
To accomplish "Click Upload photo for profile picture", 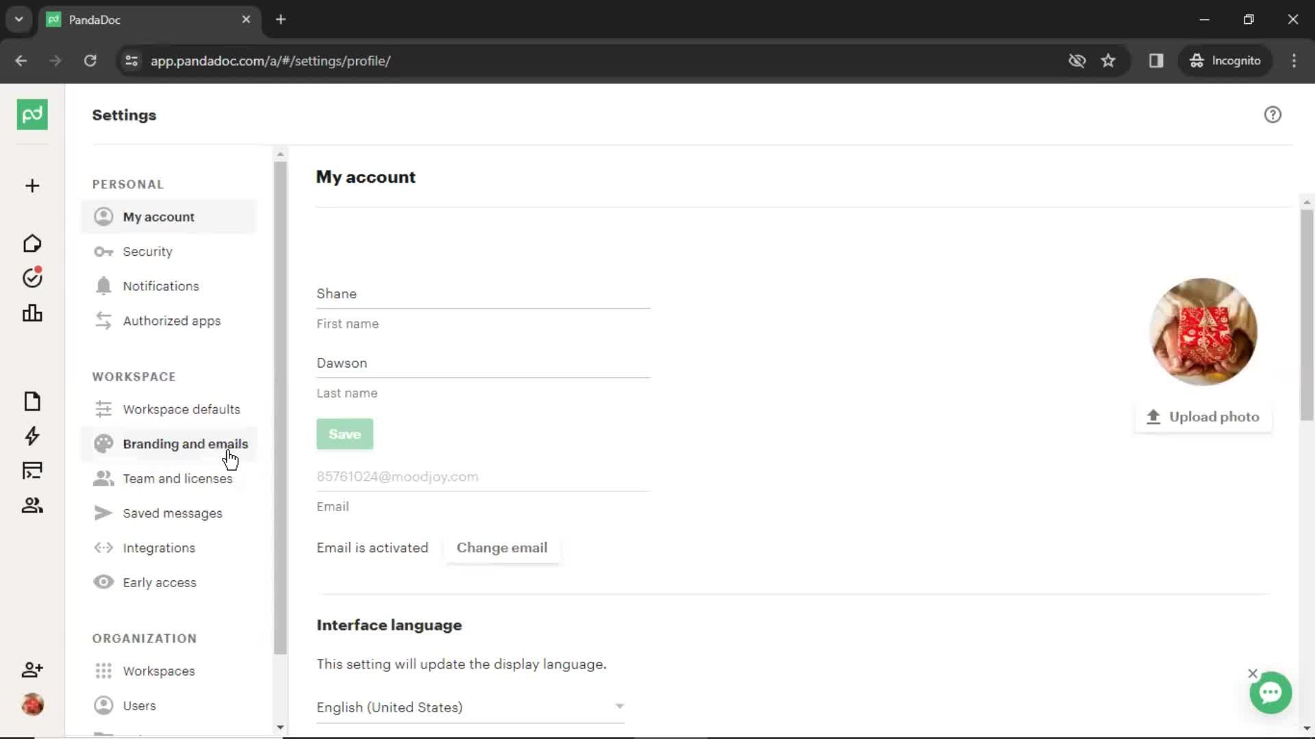I will [x=1203, y=417].
